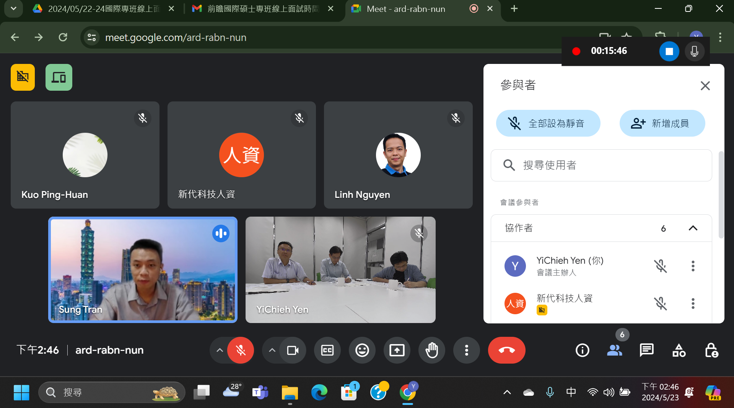Collapse the 協作者 participant list
The width and height of the screenshot is (734, 408).
click(x=693, y=228)
